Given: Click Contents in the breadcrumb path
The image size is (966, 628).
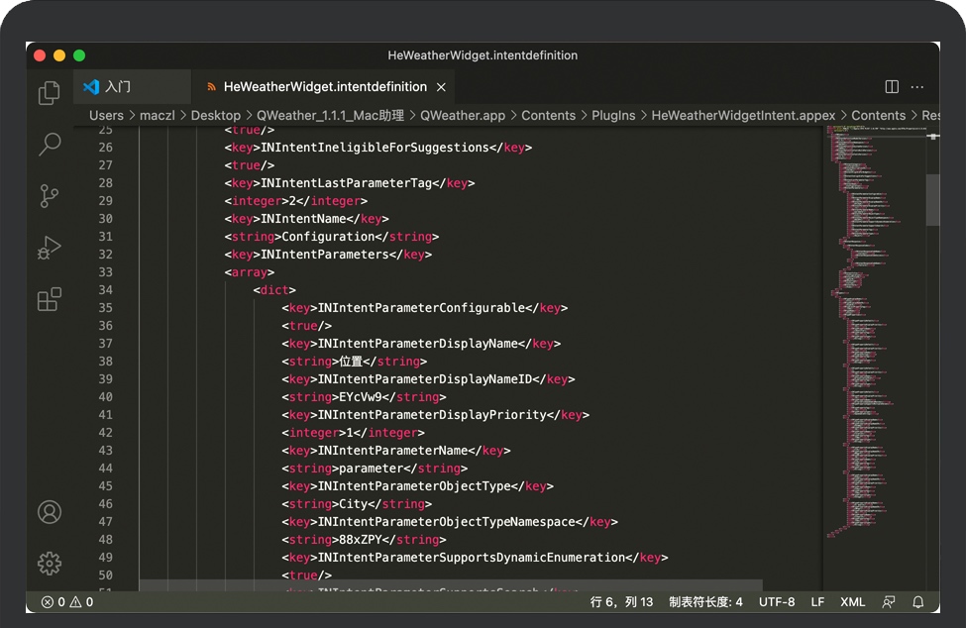Looking at the screenshot, I should coord(548,115).
